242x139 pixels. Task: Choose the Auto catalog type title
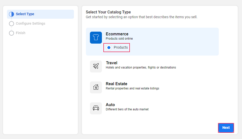[x=110, y=105]
